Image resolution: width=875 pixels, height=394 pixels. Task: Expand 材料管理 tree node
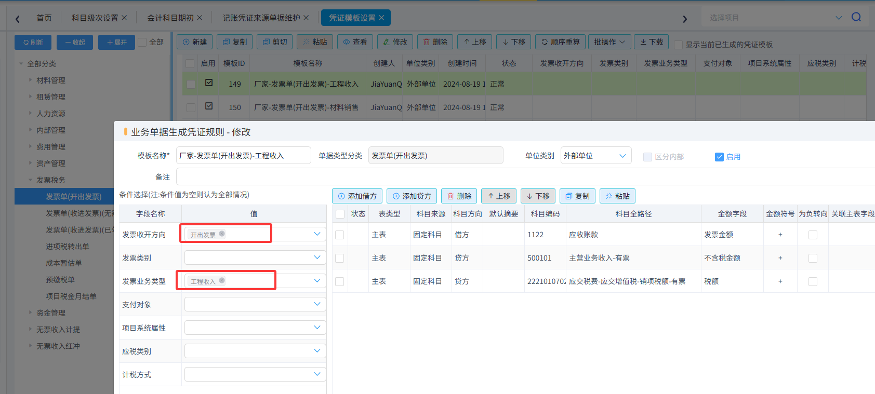[30, 80]
